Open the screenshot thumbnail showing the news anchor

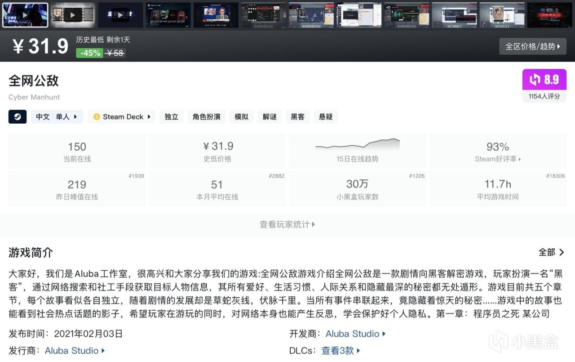[x=216, y=15]
